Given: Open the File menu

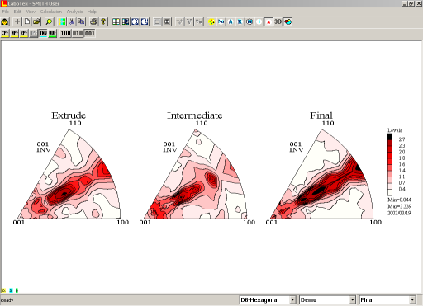Looking at the screenshot, I should tap(6, 12).
